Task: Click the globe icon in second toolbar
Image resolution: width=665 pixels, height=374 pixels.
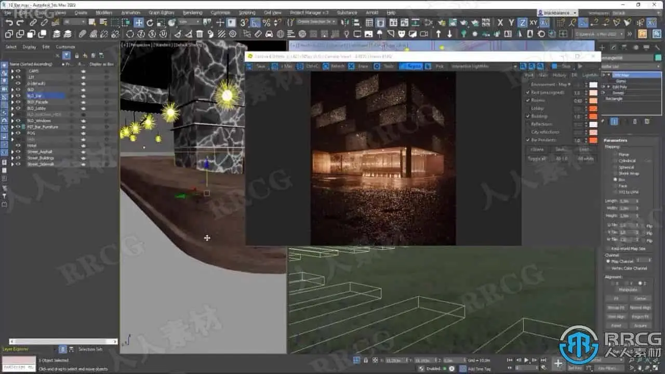Action: coord(281,34)
